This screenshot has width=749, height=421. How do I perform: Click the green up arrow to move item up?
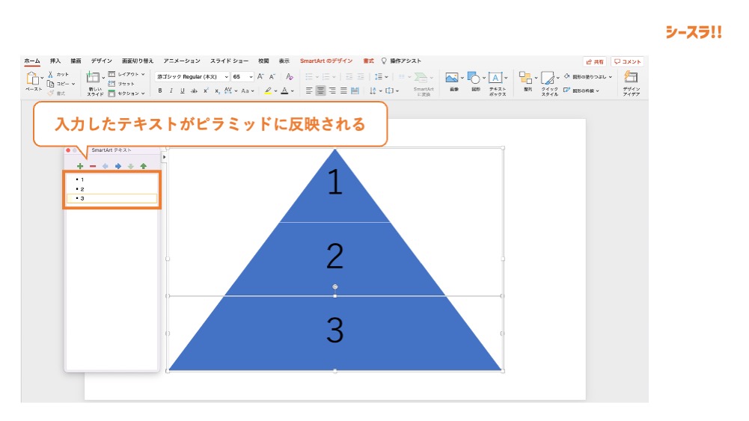click(x=143, y=166)
